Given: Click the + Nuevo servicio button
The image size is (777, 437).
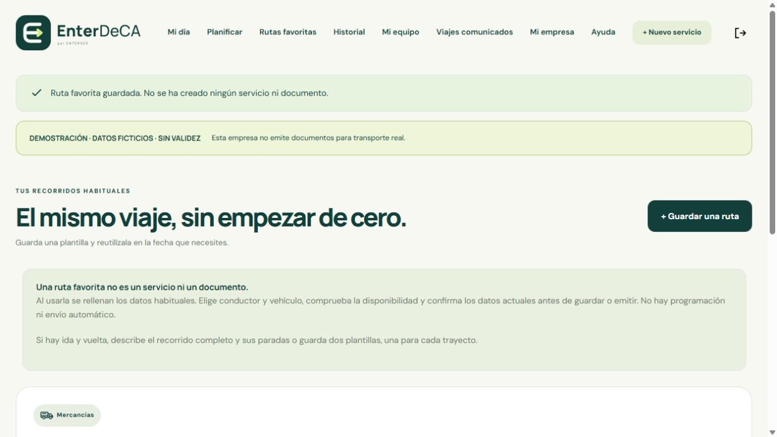Looking at the screenshot, I should point(671,33).
